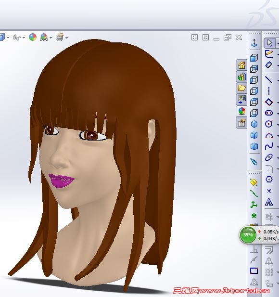Expand the Arc tool dropdown arrow
The width and height of the screenshot is (279, 297).
click(278, 136)
